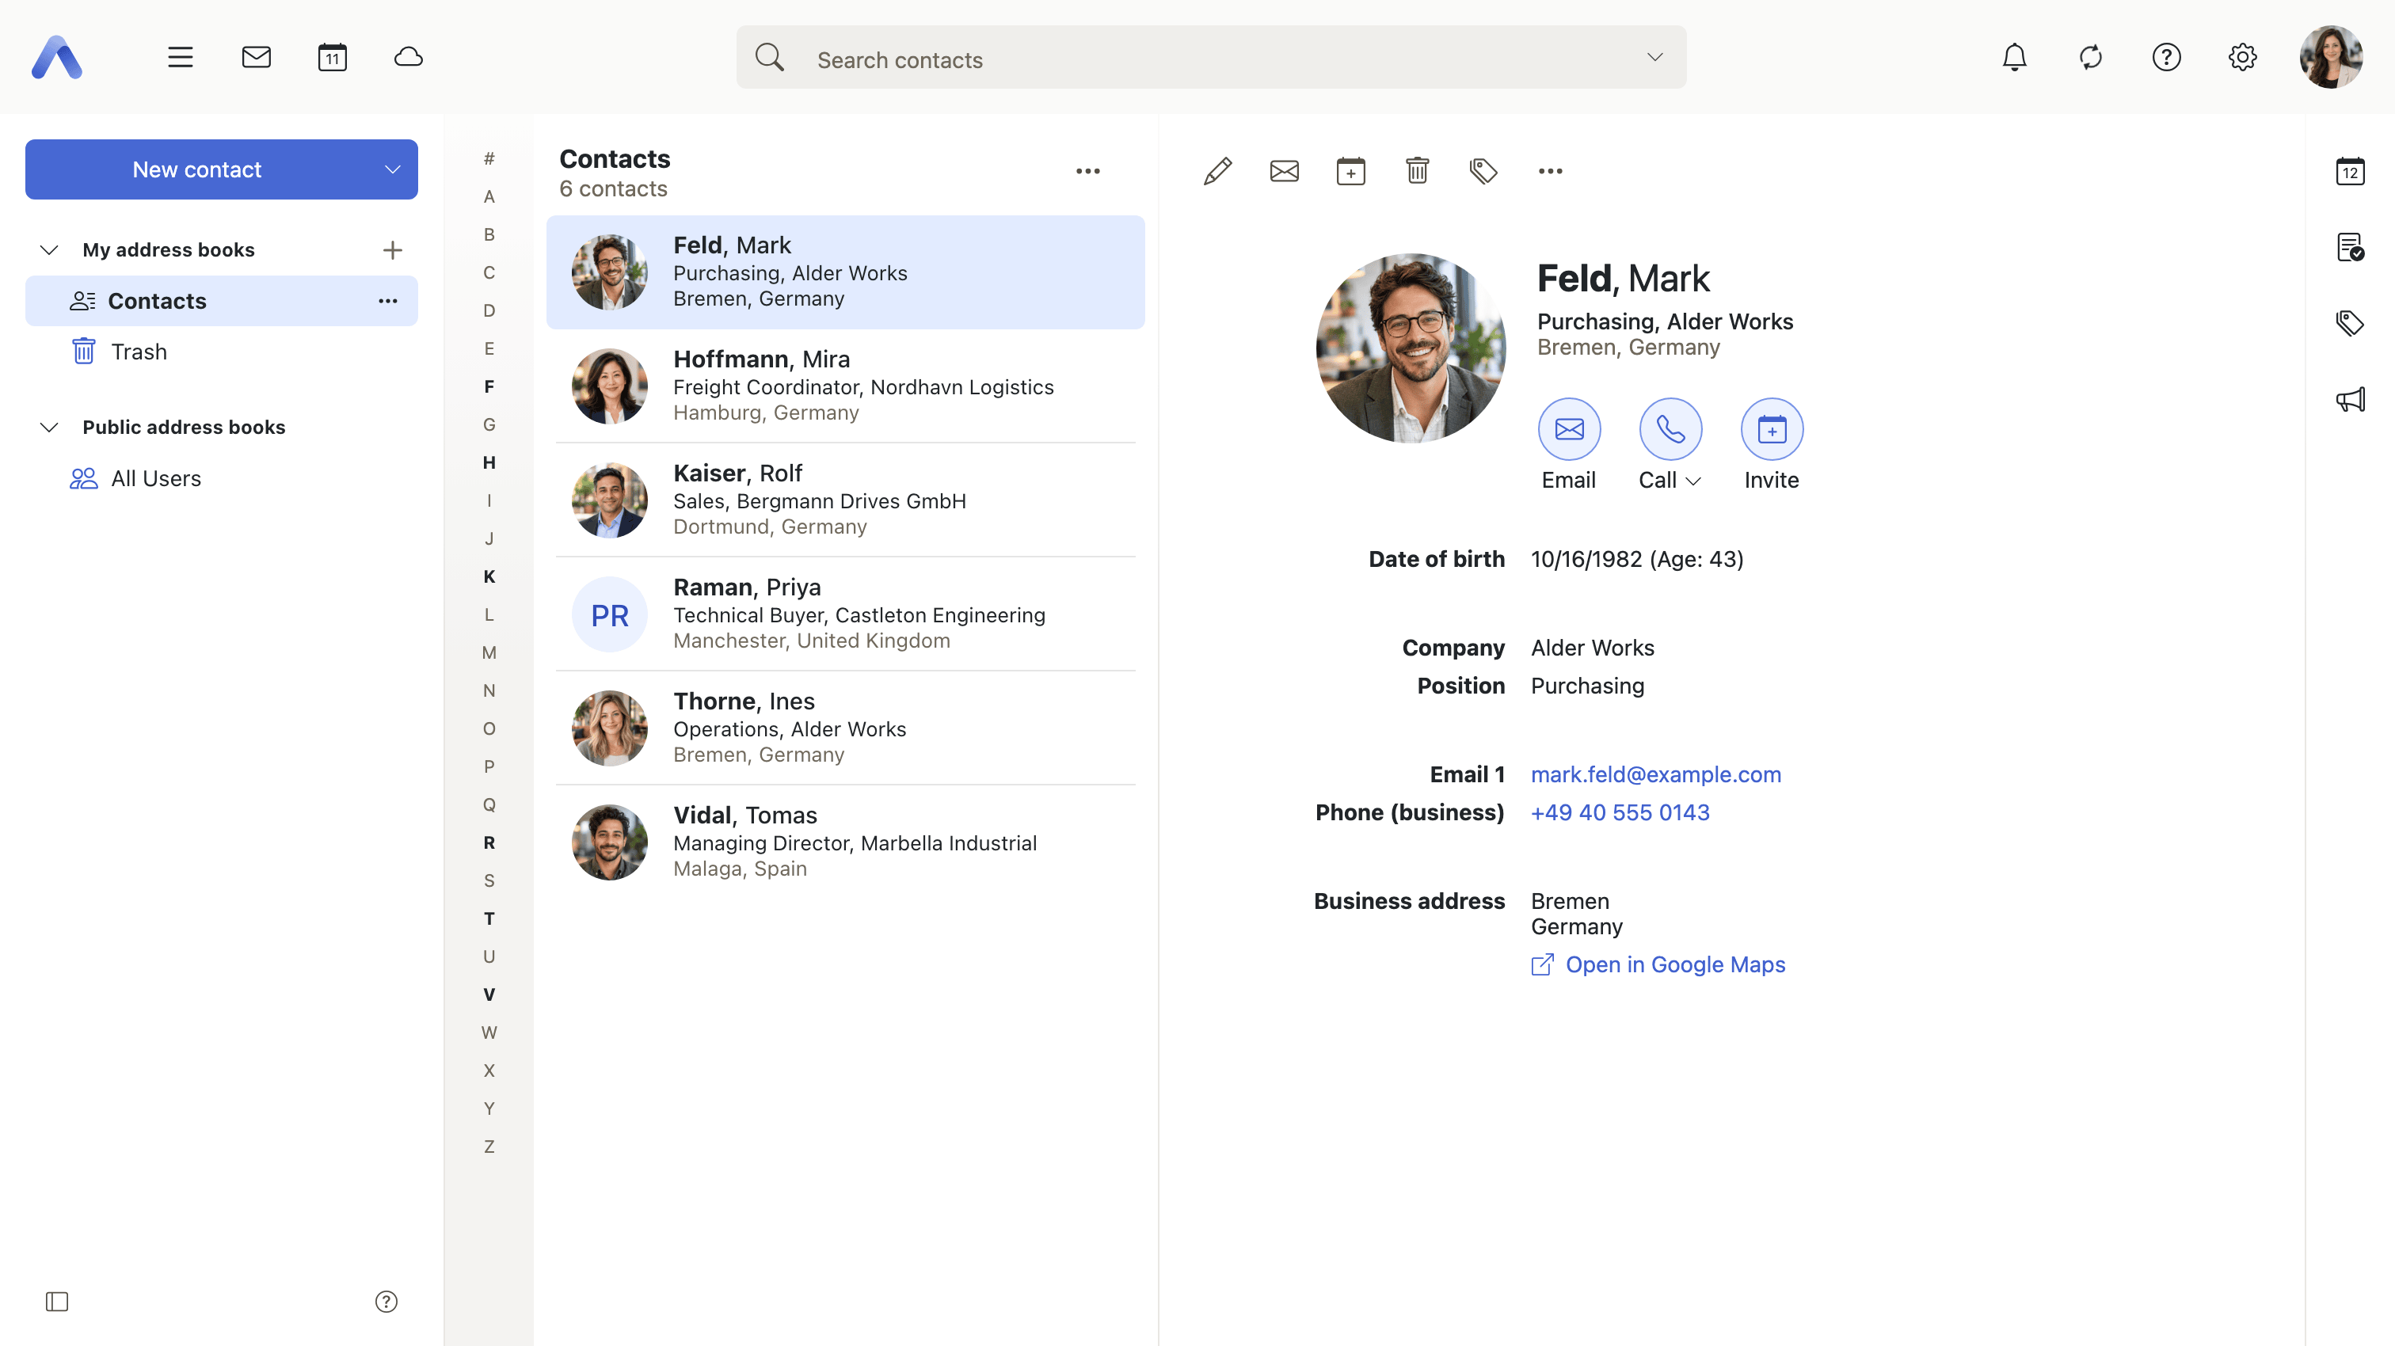Click phone number +49 40 555 0143
Screen dimensions: 2395x1346
coord(1620,812)
